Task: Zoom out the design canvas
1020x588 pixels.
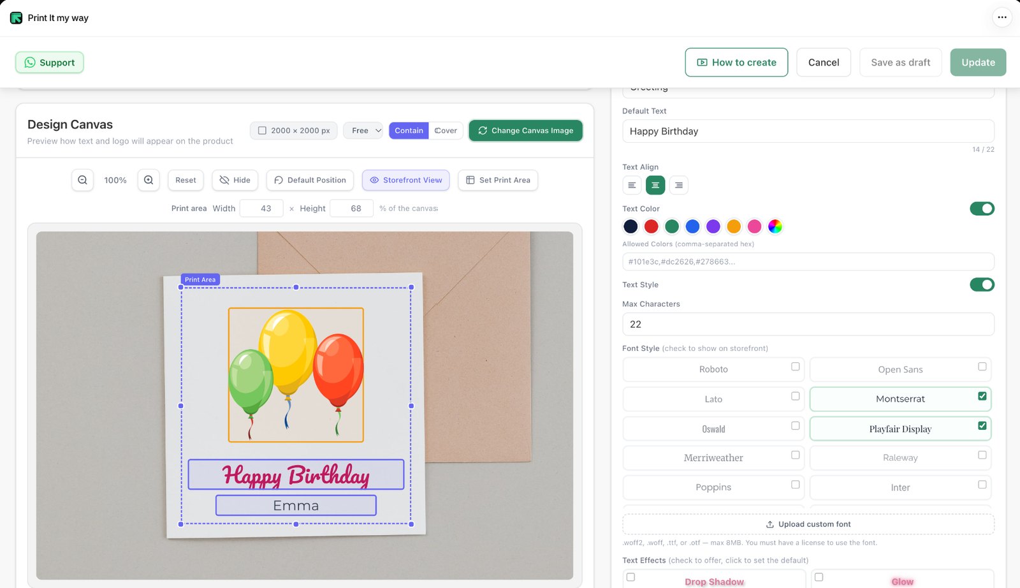Action: tap(83, 180)
